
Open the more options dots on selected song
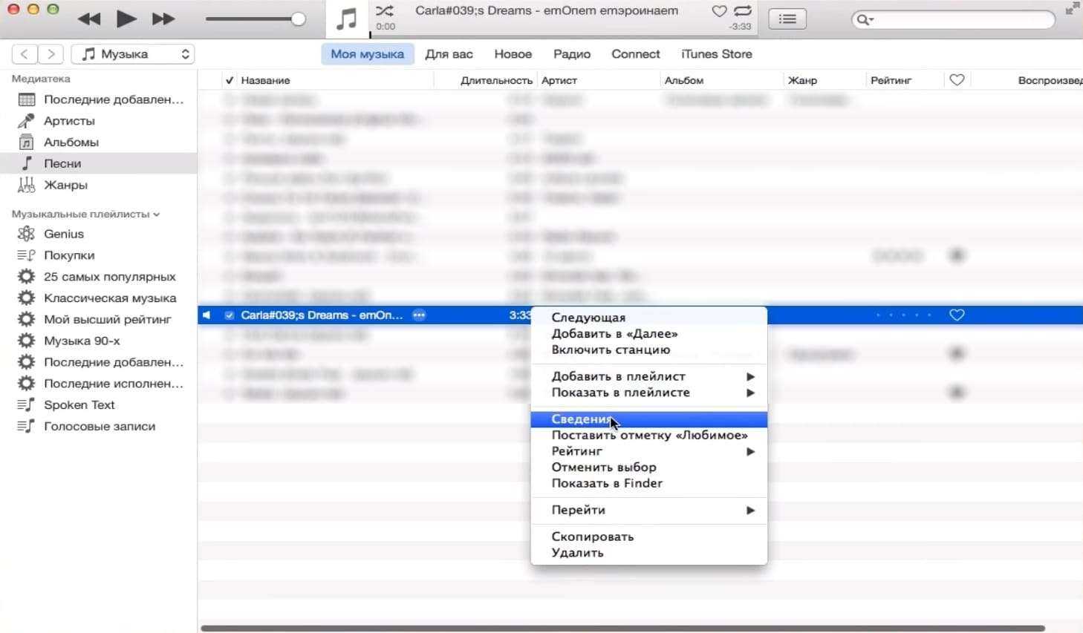tap(419, 315)
